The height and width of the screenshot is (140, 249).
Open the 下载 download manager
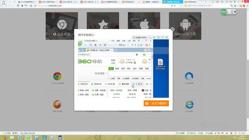tap(217, 133)
